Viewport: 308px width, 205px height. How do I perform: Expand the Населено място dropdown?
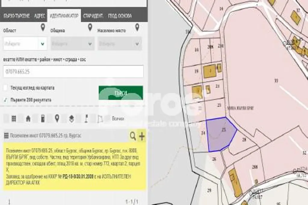click(120, 44)
